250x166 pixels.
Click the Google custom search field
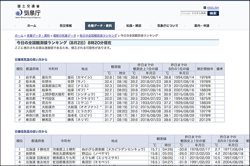point(193,13)
